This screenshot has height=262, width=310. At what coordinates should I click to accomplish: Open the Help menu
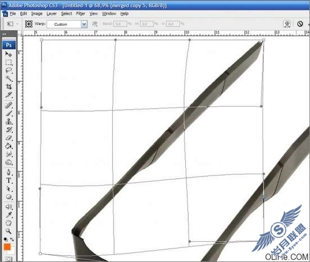point(124,13)
